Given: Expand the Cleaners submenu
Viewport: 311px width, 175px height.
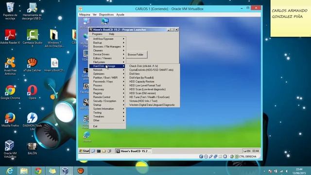Looking at the screenshot, I should pyautogui.click(x=107, y=51).
